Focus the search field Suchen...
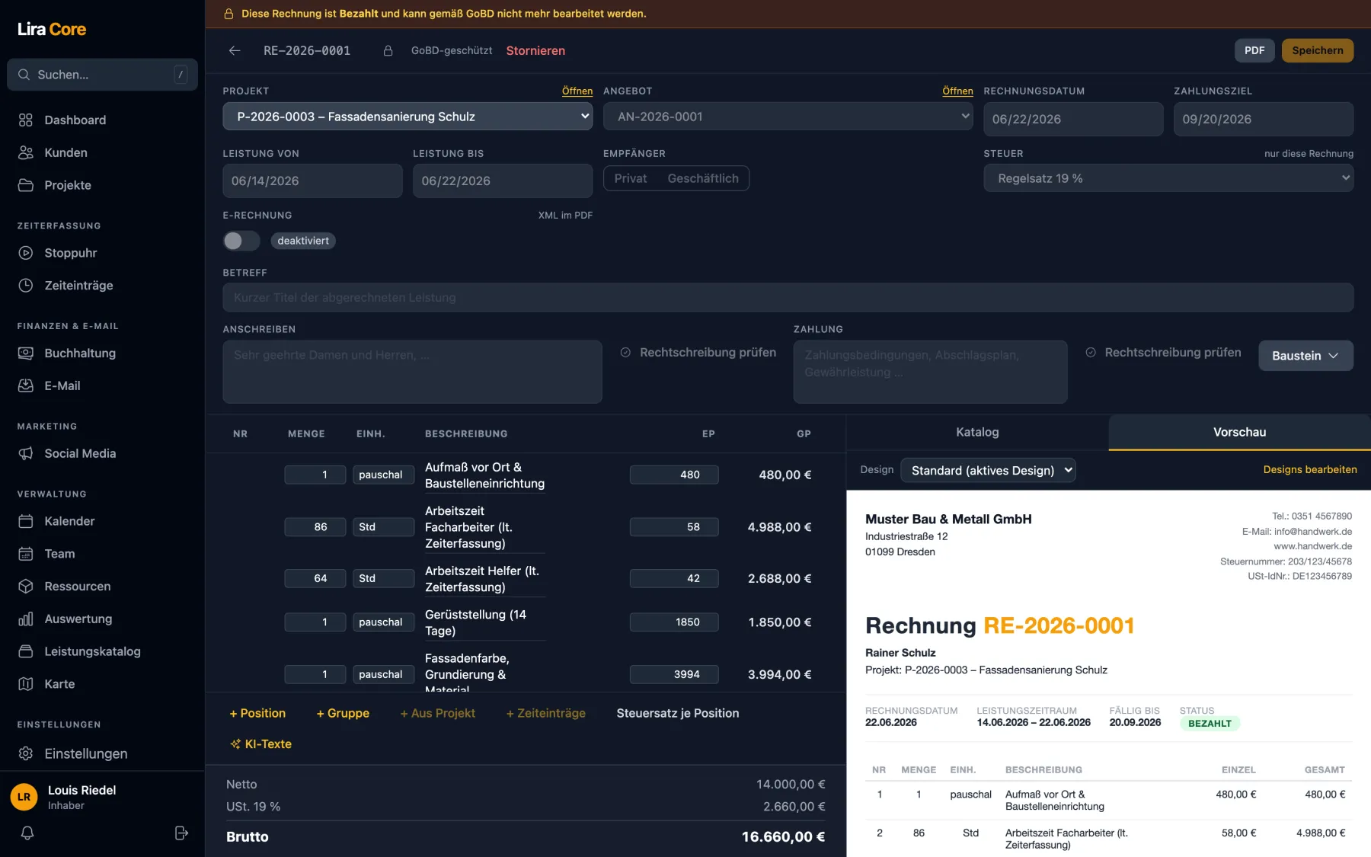The width and height of the screenshot is (1371, 857). click(x=102, y=75)
